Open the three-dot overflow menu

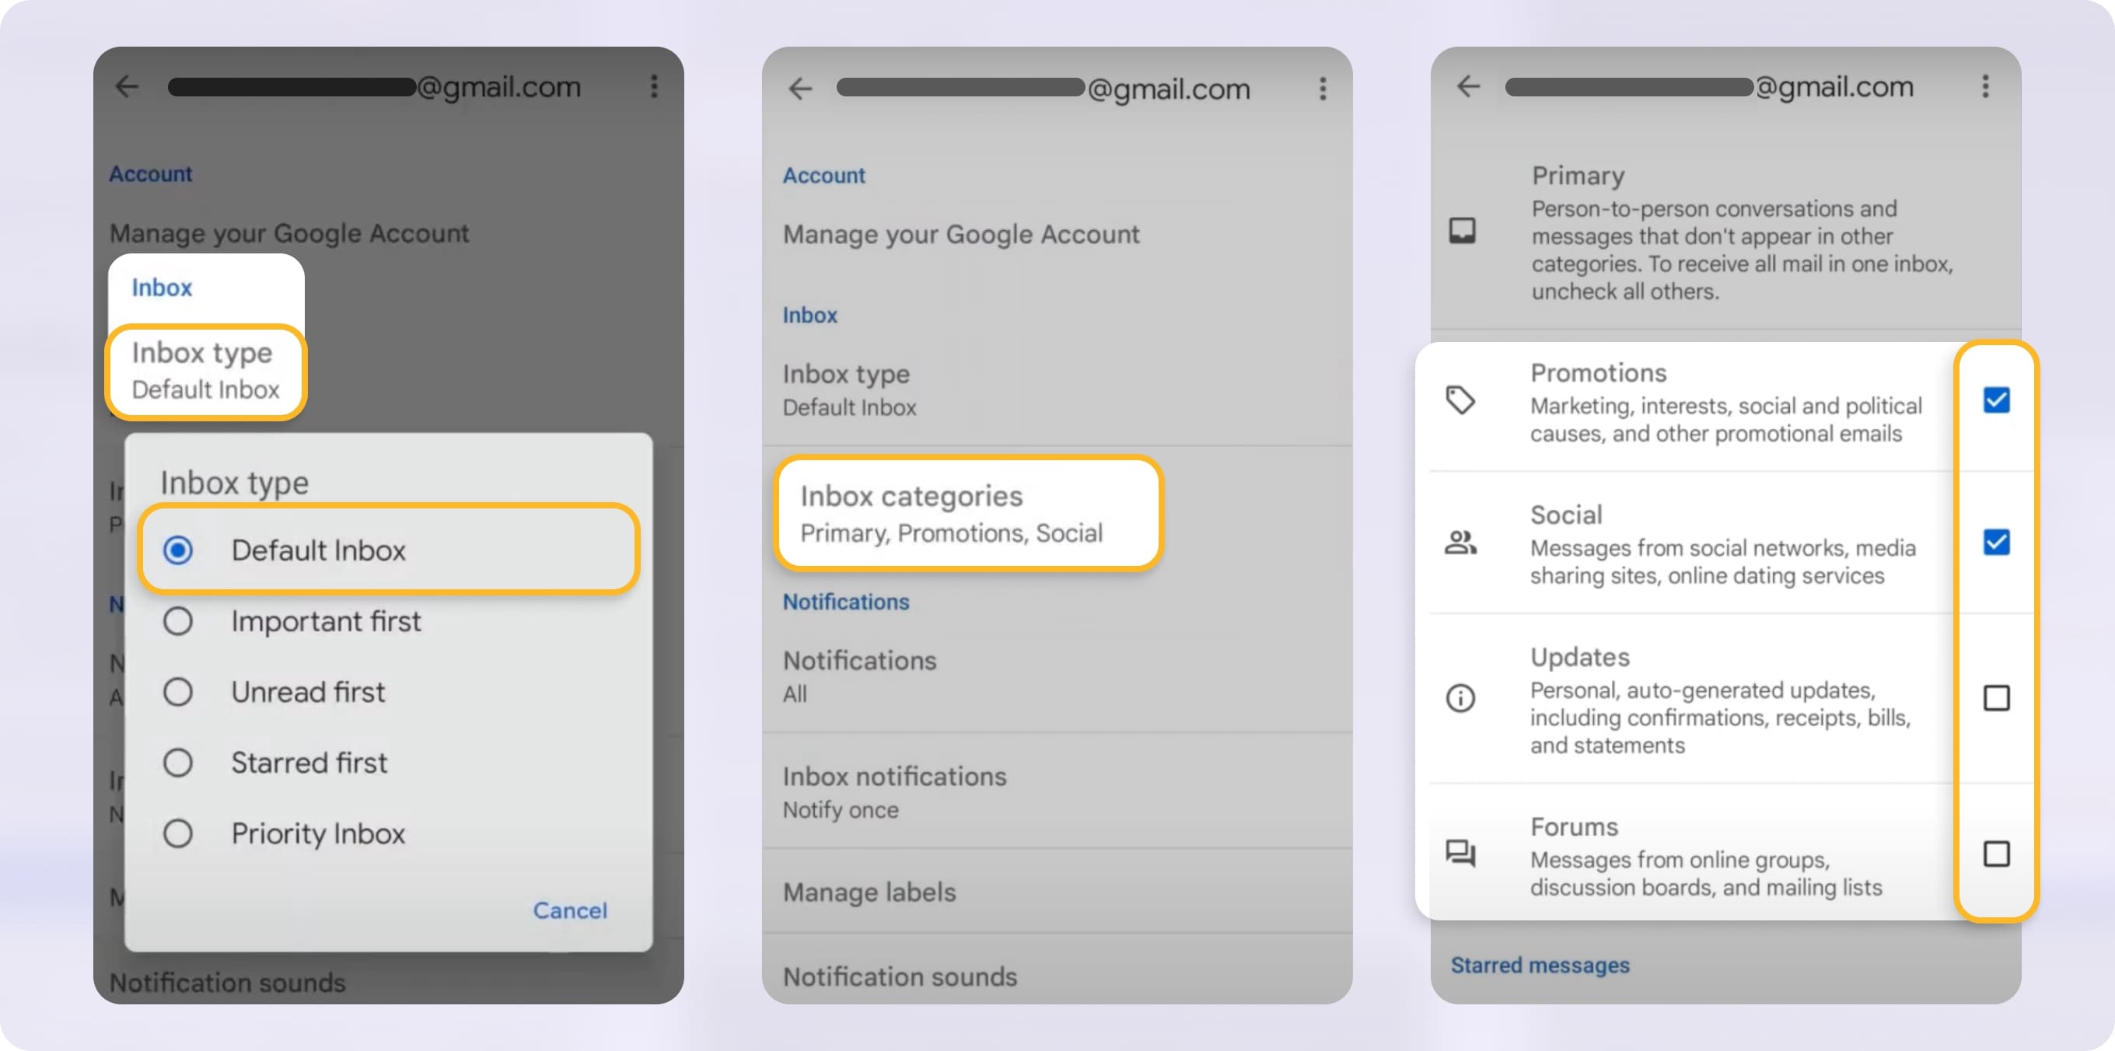(x=653, y=87)
